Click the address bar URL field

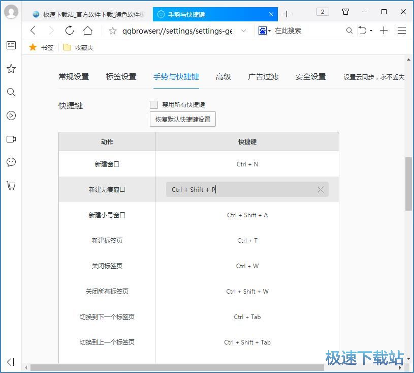(177, 31)
